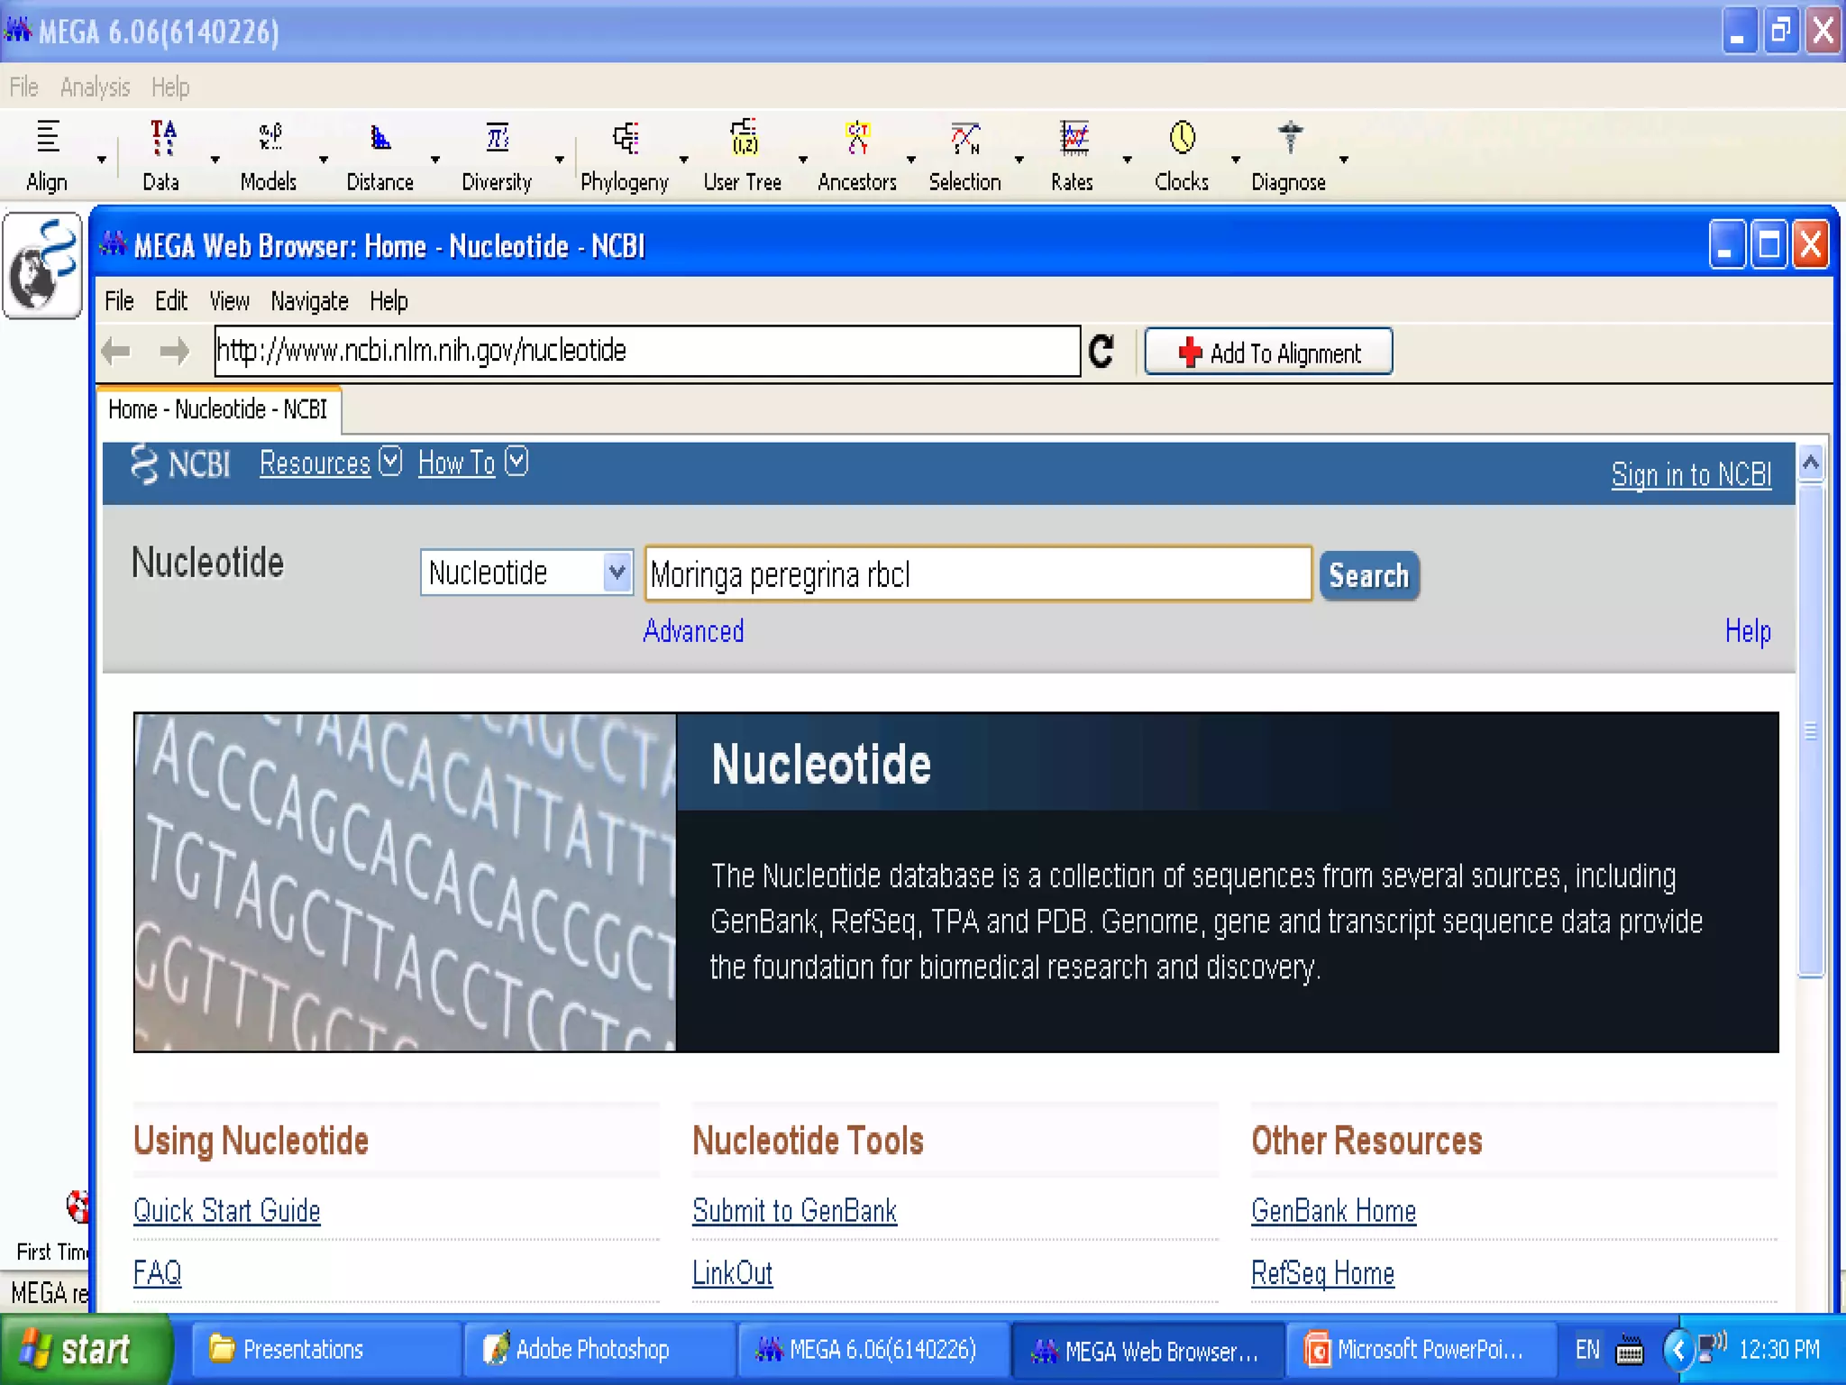
Task: Select the User Tree icon
Action: [743, 155]
